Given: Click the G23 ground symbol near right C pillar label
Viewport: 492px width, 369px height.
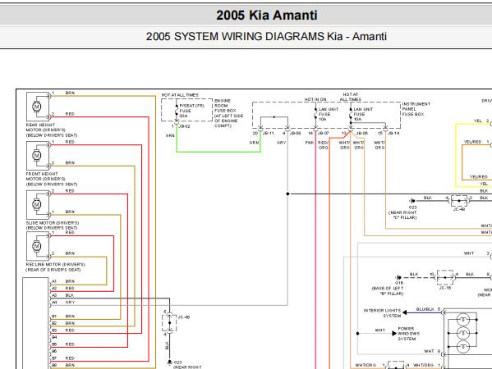Looking at the screenshot, I should (412, 201).
